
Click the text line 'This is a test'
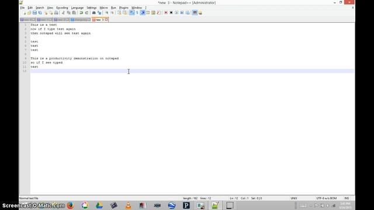click(44, 24)
